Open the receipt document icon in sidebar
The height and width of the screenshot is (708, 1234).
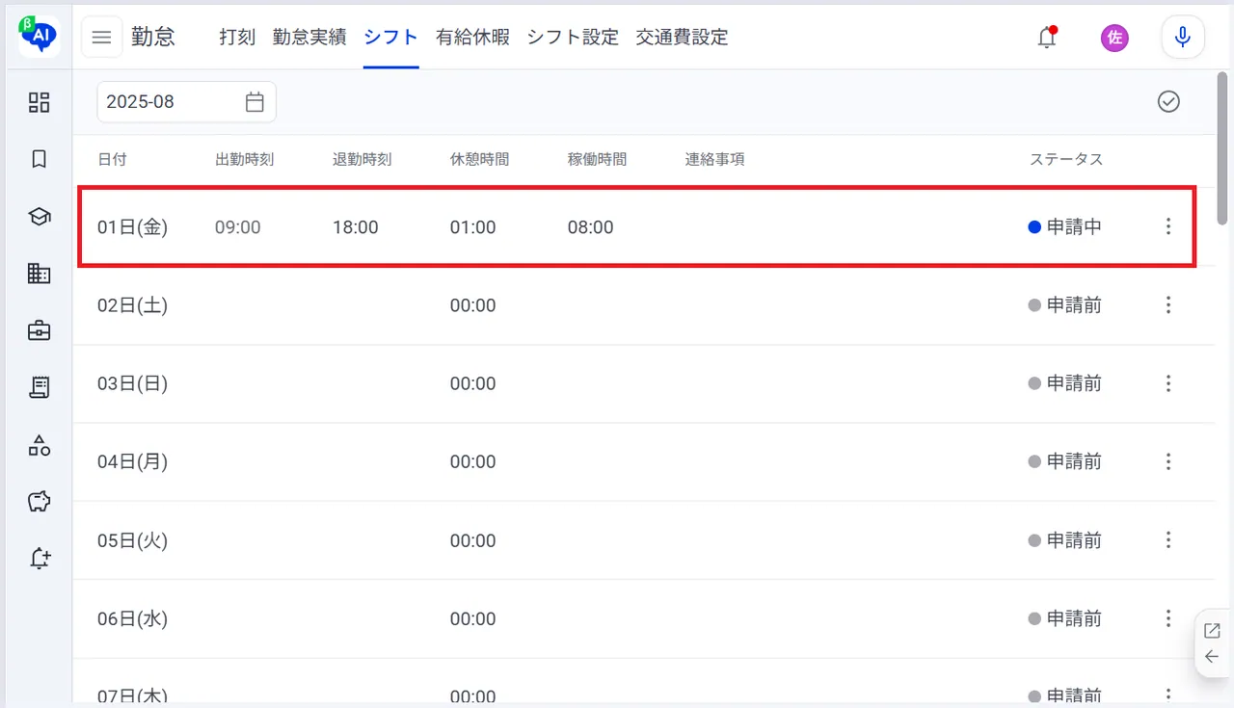point(39,387)
